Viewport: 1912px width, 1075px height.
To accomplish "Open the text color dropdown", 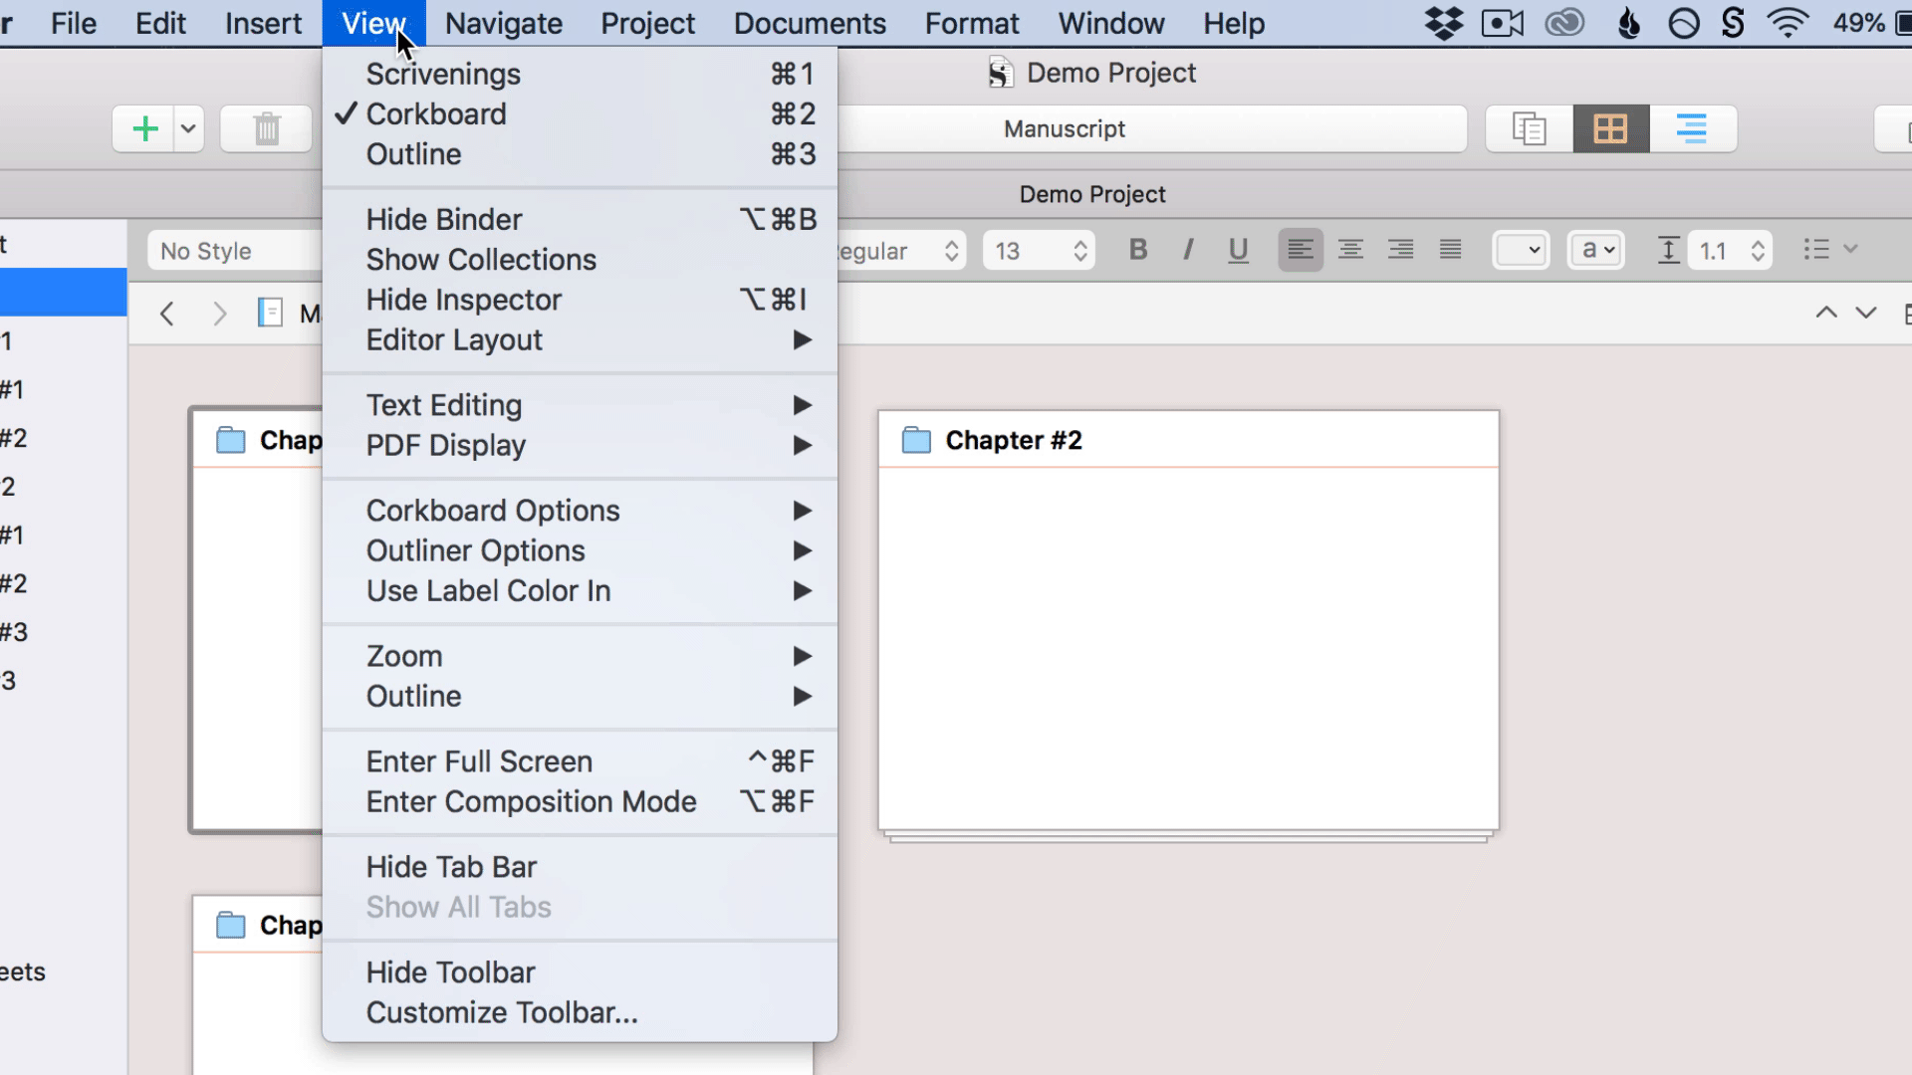I will [1521, 250].
